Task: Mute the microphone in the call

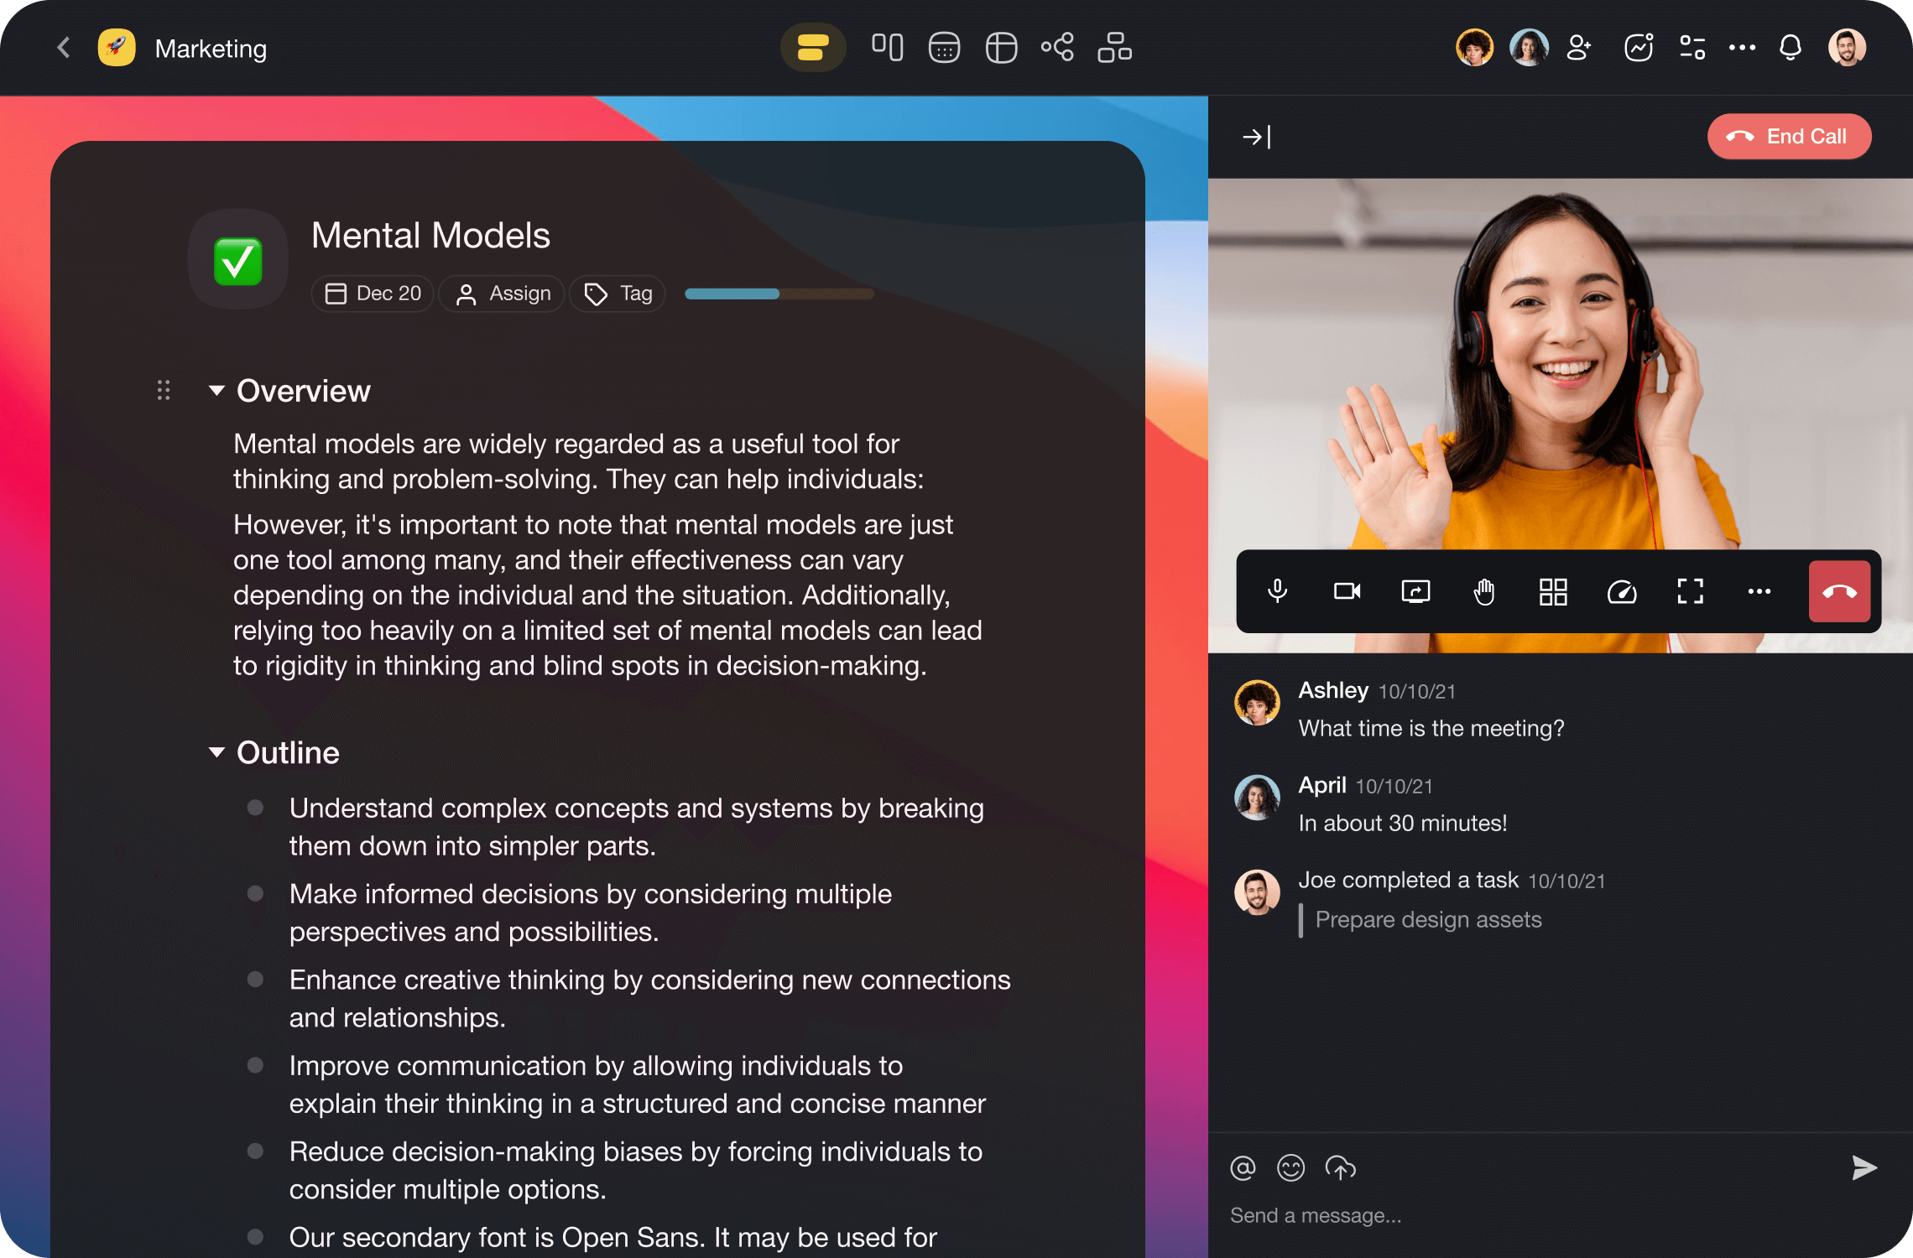Action: click(x=1277, y=591)
